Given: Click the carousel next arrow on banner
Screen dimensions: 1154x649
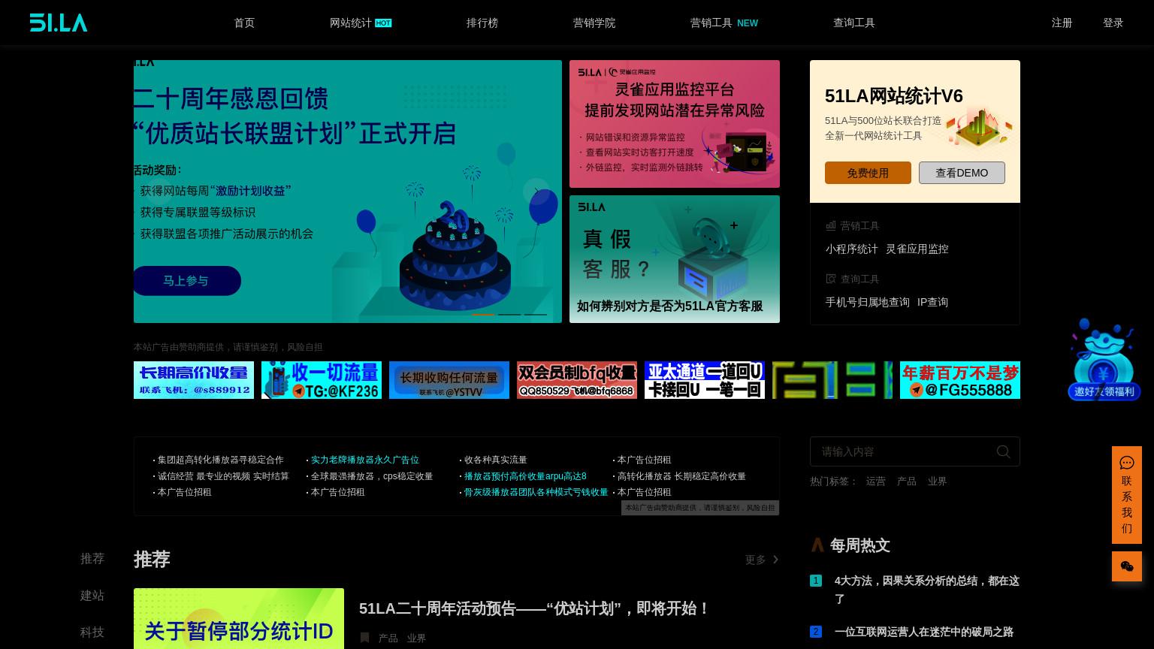Looking at the screenshot, I should tap(536, 192).
